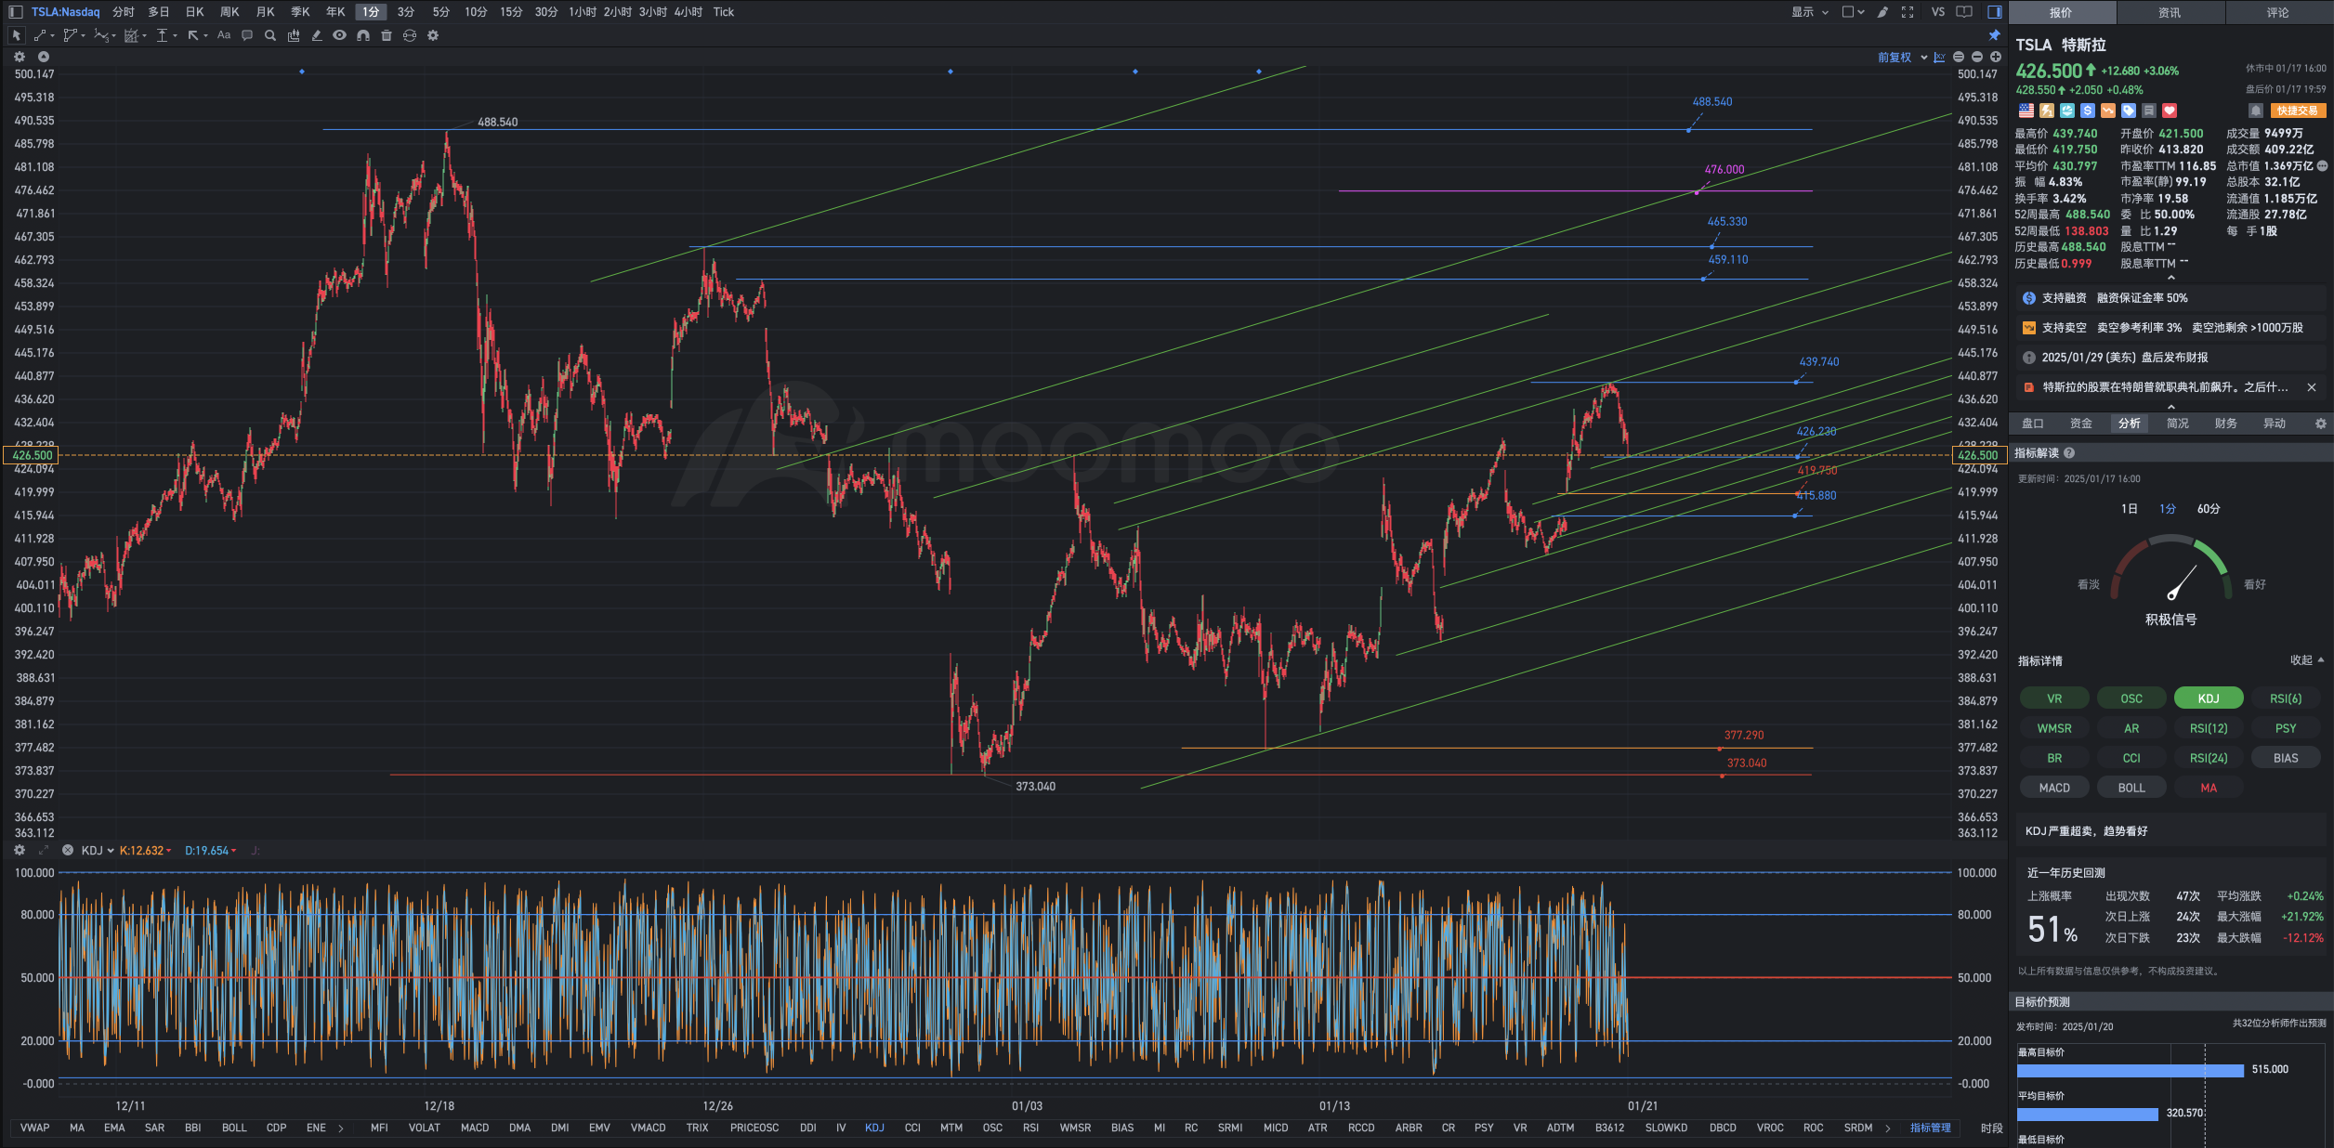Select the arrow annotation tool
Viewport: 2334px width, 1148px height.
point(193,35)
